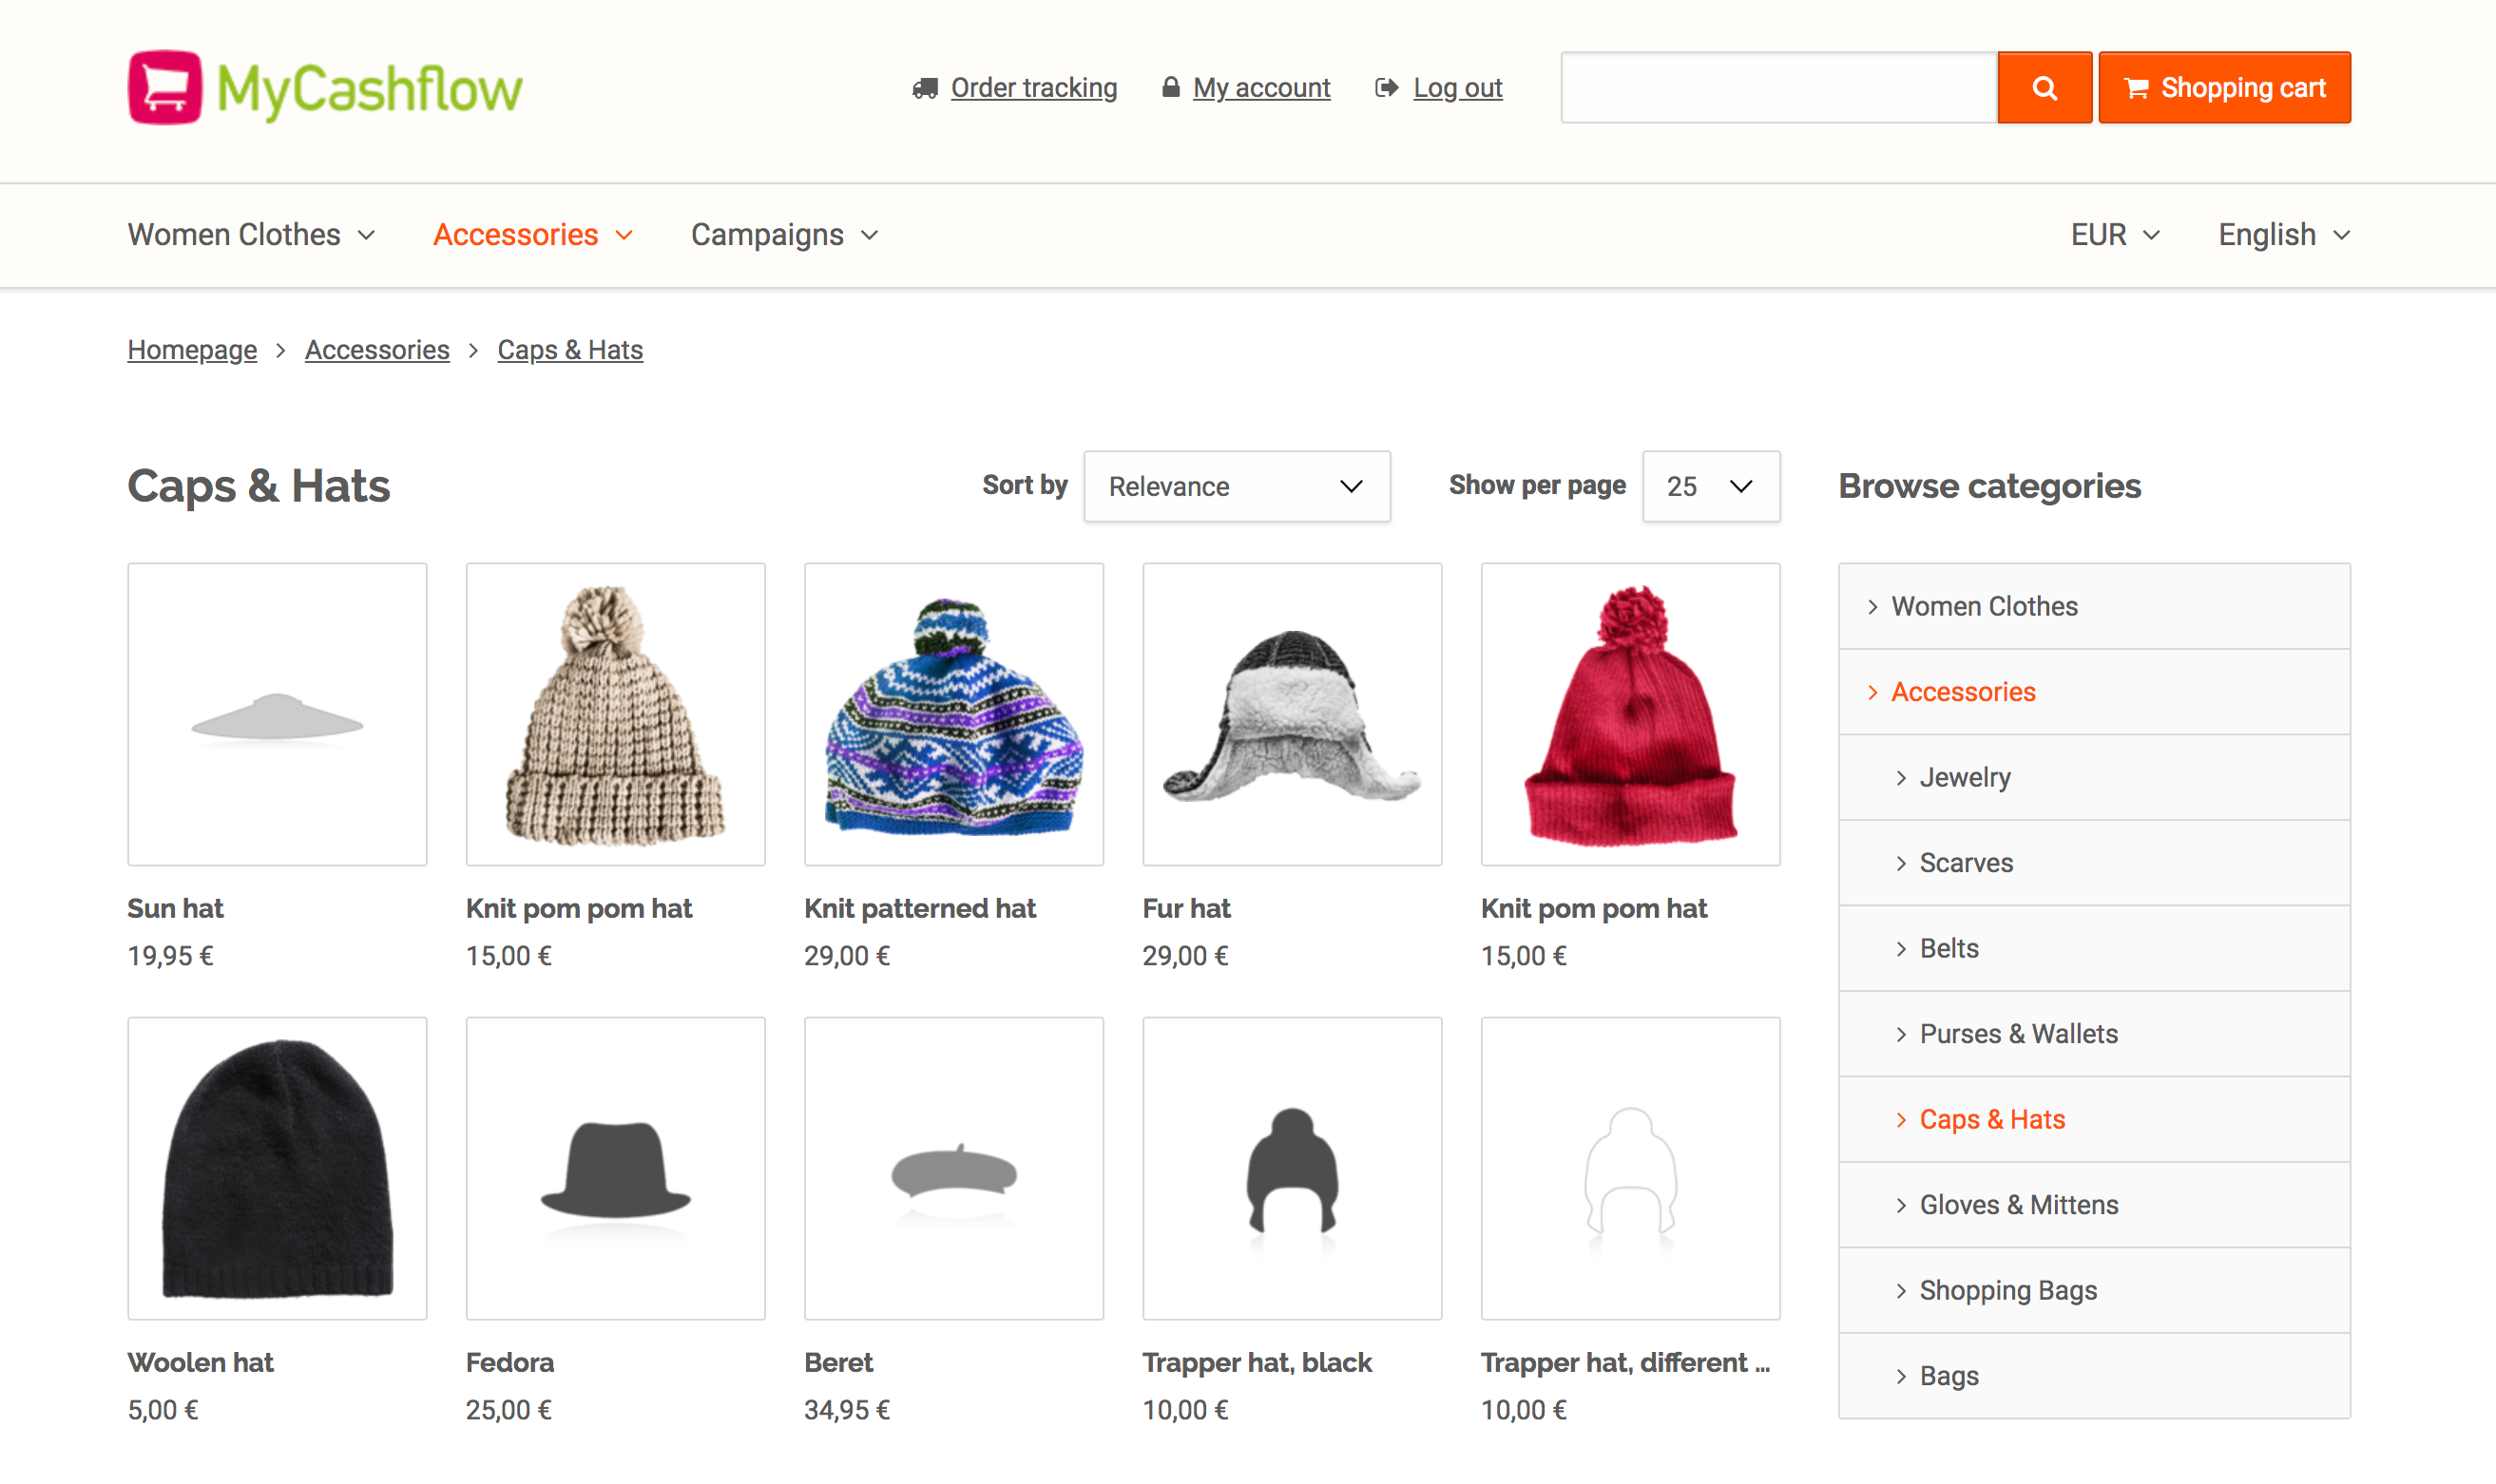The image size is (2496, 1484).
Task: Click the Fur hat product title
Action: click(x=1186, y=908)
